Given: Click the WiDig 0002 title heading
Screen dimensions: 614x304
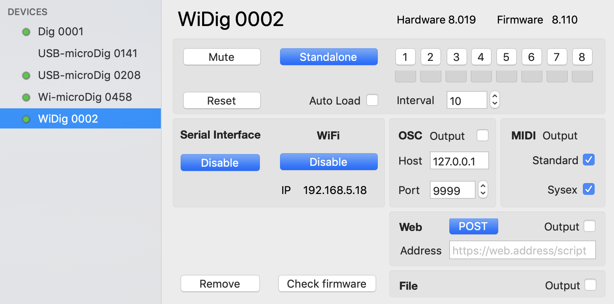Looking at the screenshot, I should (x=231, y=19).
